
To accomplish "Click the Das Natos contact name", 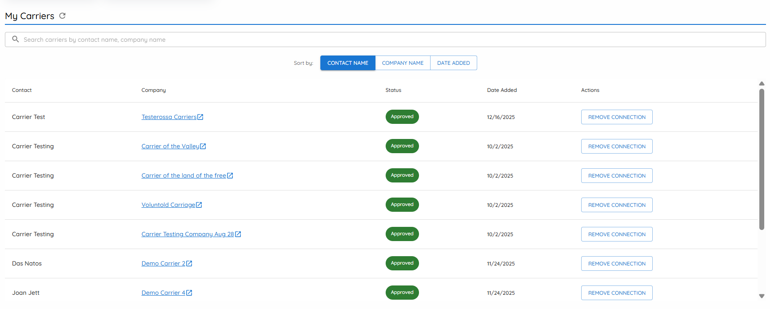I will coord(27,264).
